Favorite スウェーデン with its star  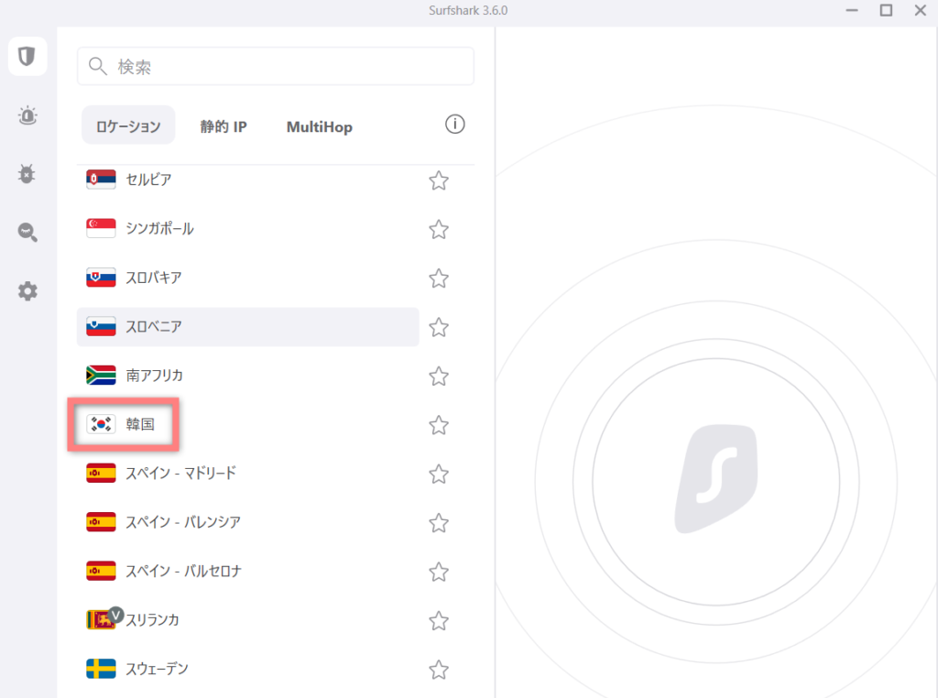coord(439,670)
